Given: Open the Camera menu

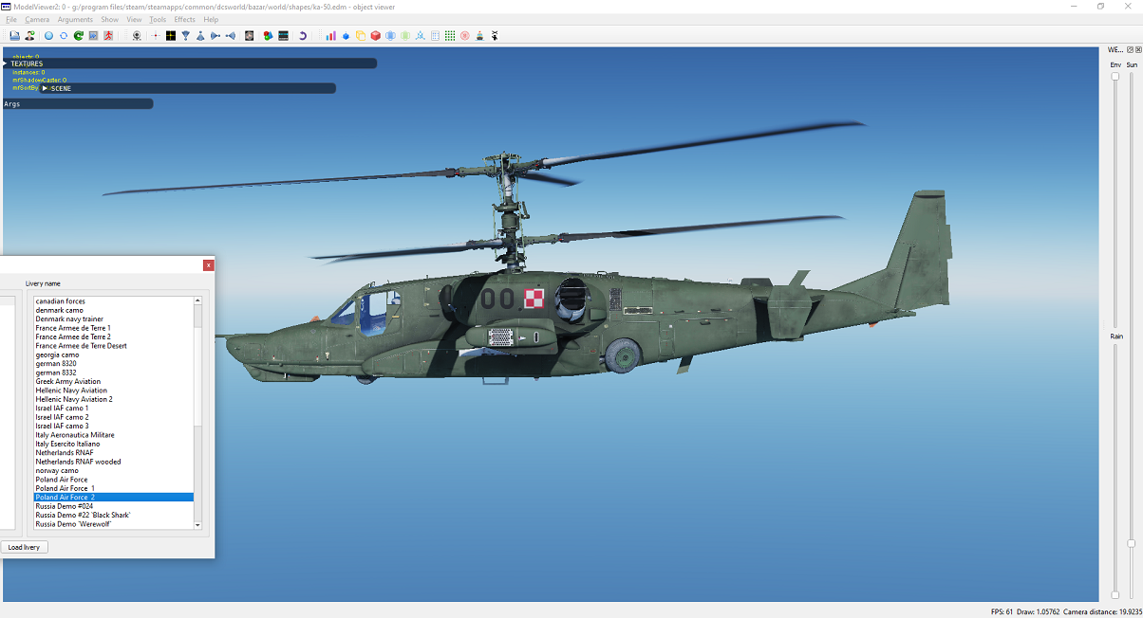Looking at the screenshot, I should click(x=37, y=19).
